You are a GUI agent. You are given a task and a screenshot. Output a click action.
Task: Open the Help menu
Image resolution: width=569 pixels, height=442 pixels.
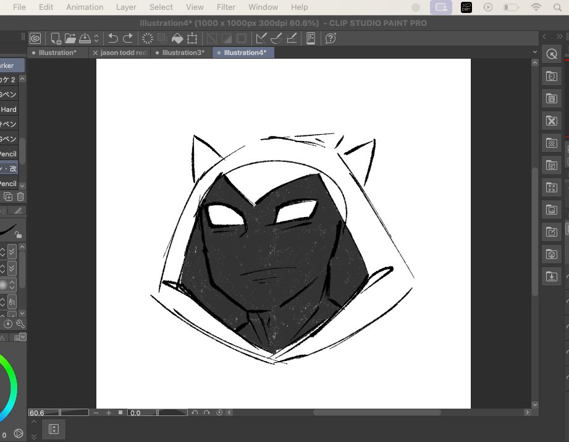click(300, 7)
